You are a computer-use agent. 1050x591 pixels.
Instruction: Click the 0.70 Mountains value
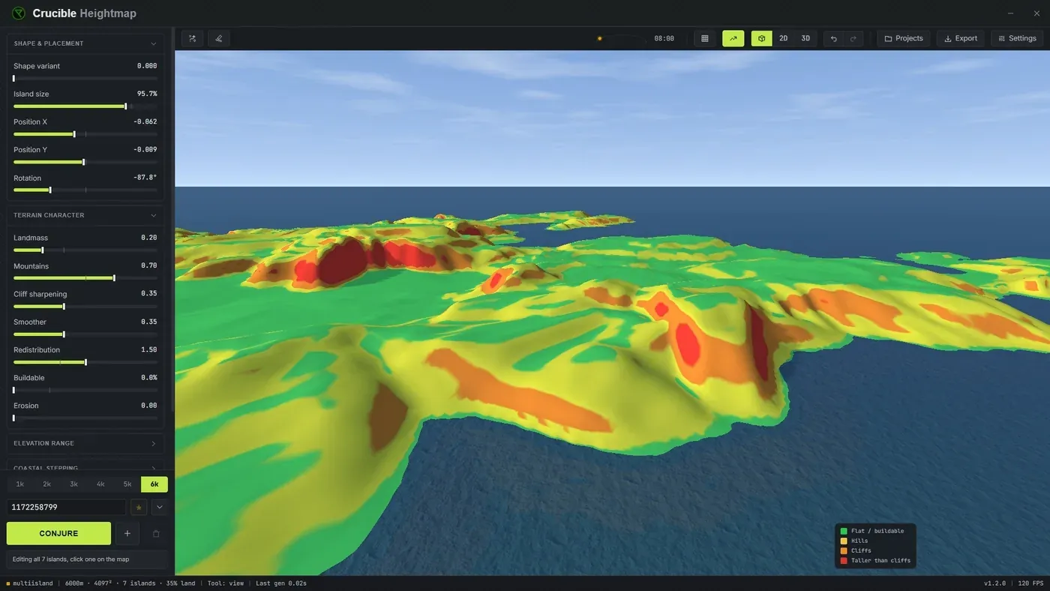point(149,266)
